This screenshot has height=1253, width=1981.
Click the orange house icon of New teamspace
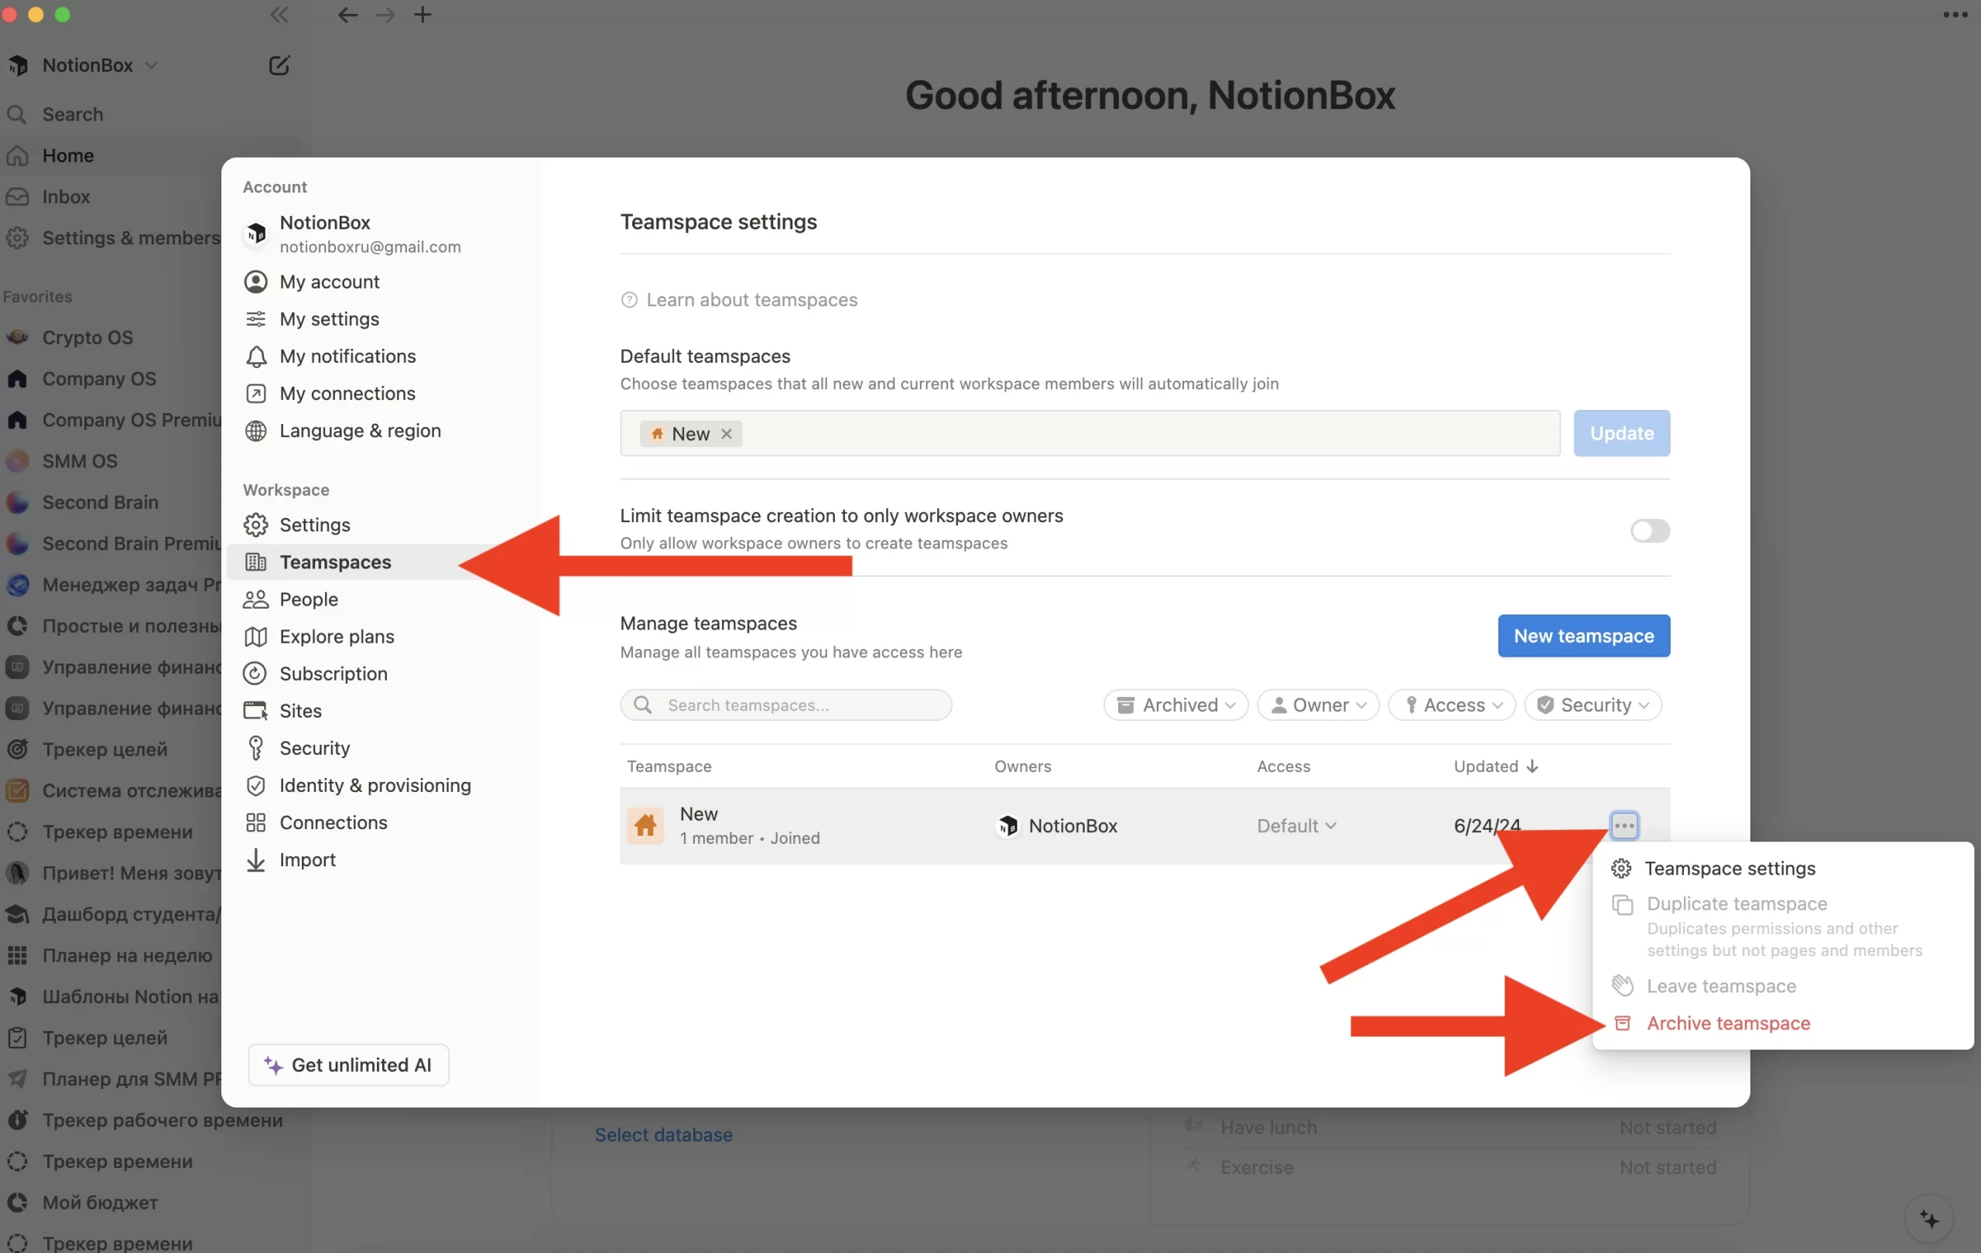645,825
